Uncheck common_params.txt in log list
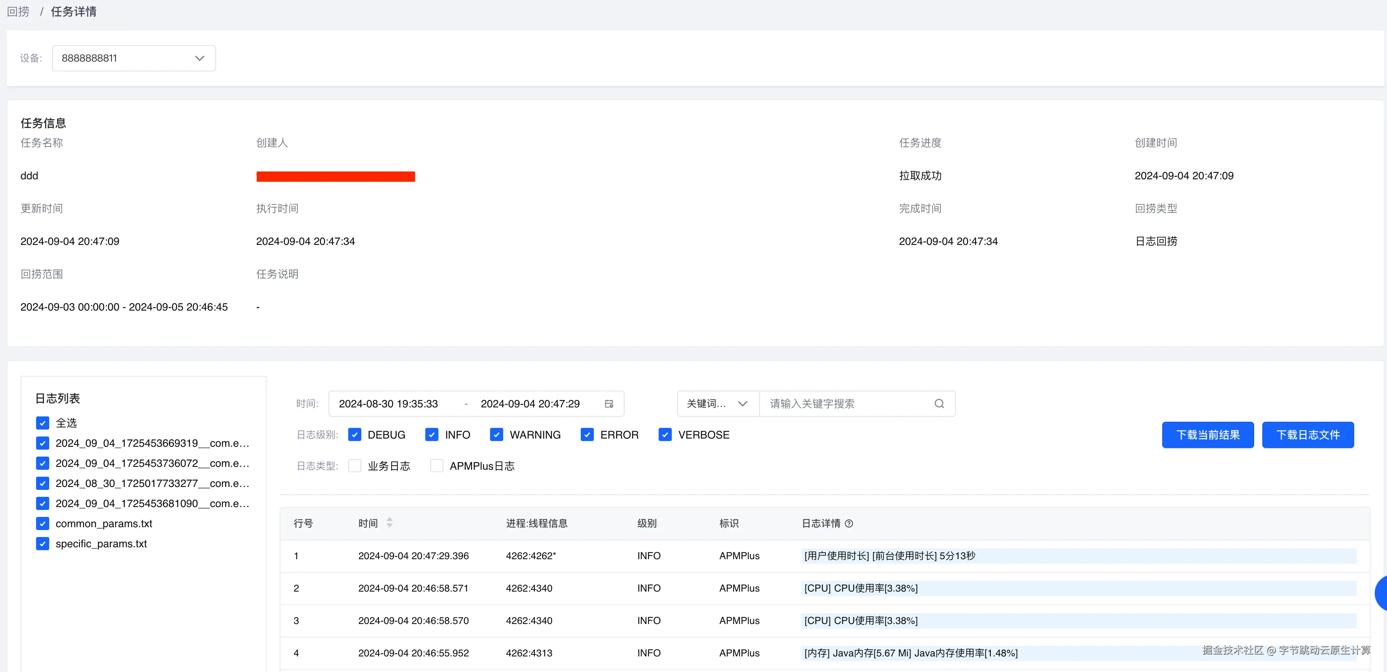This screenshot has height=672, width=1387. coord(43,523)
